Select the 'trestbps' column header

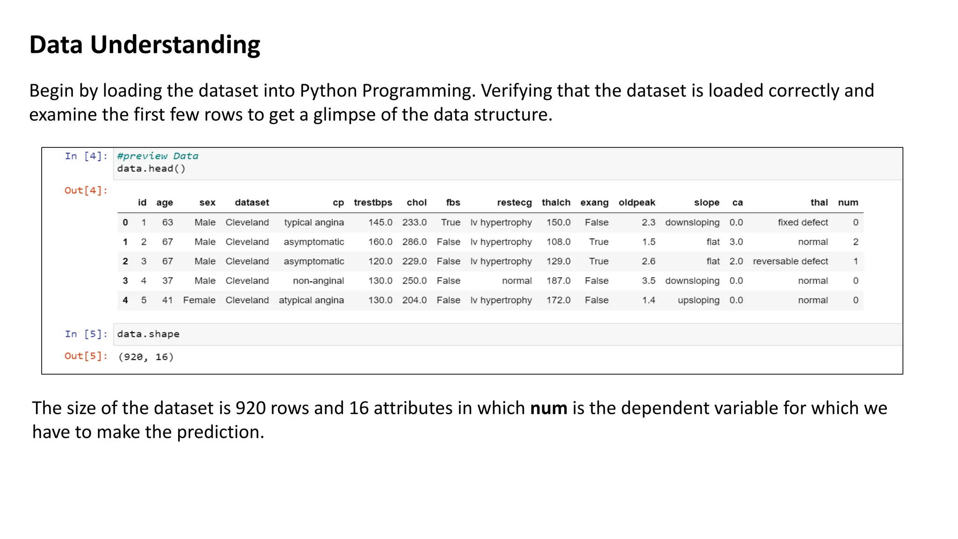point(373,203)
